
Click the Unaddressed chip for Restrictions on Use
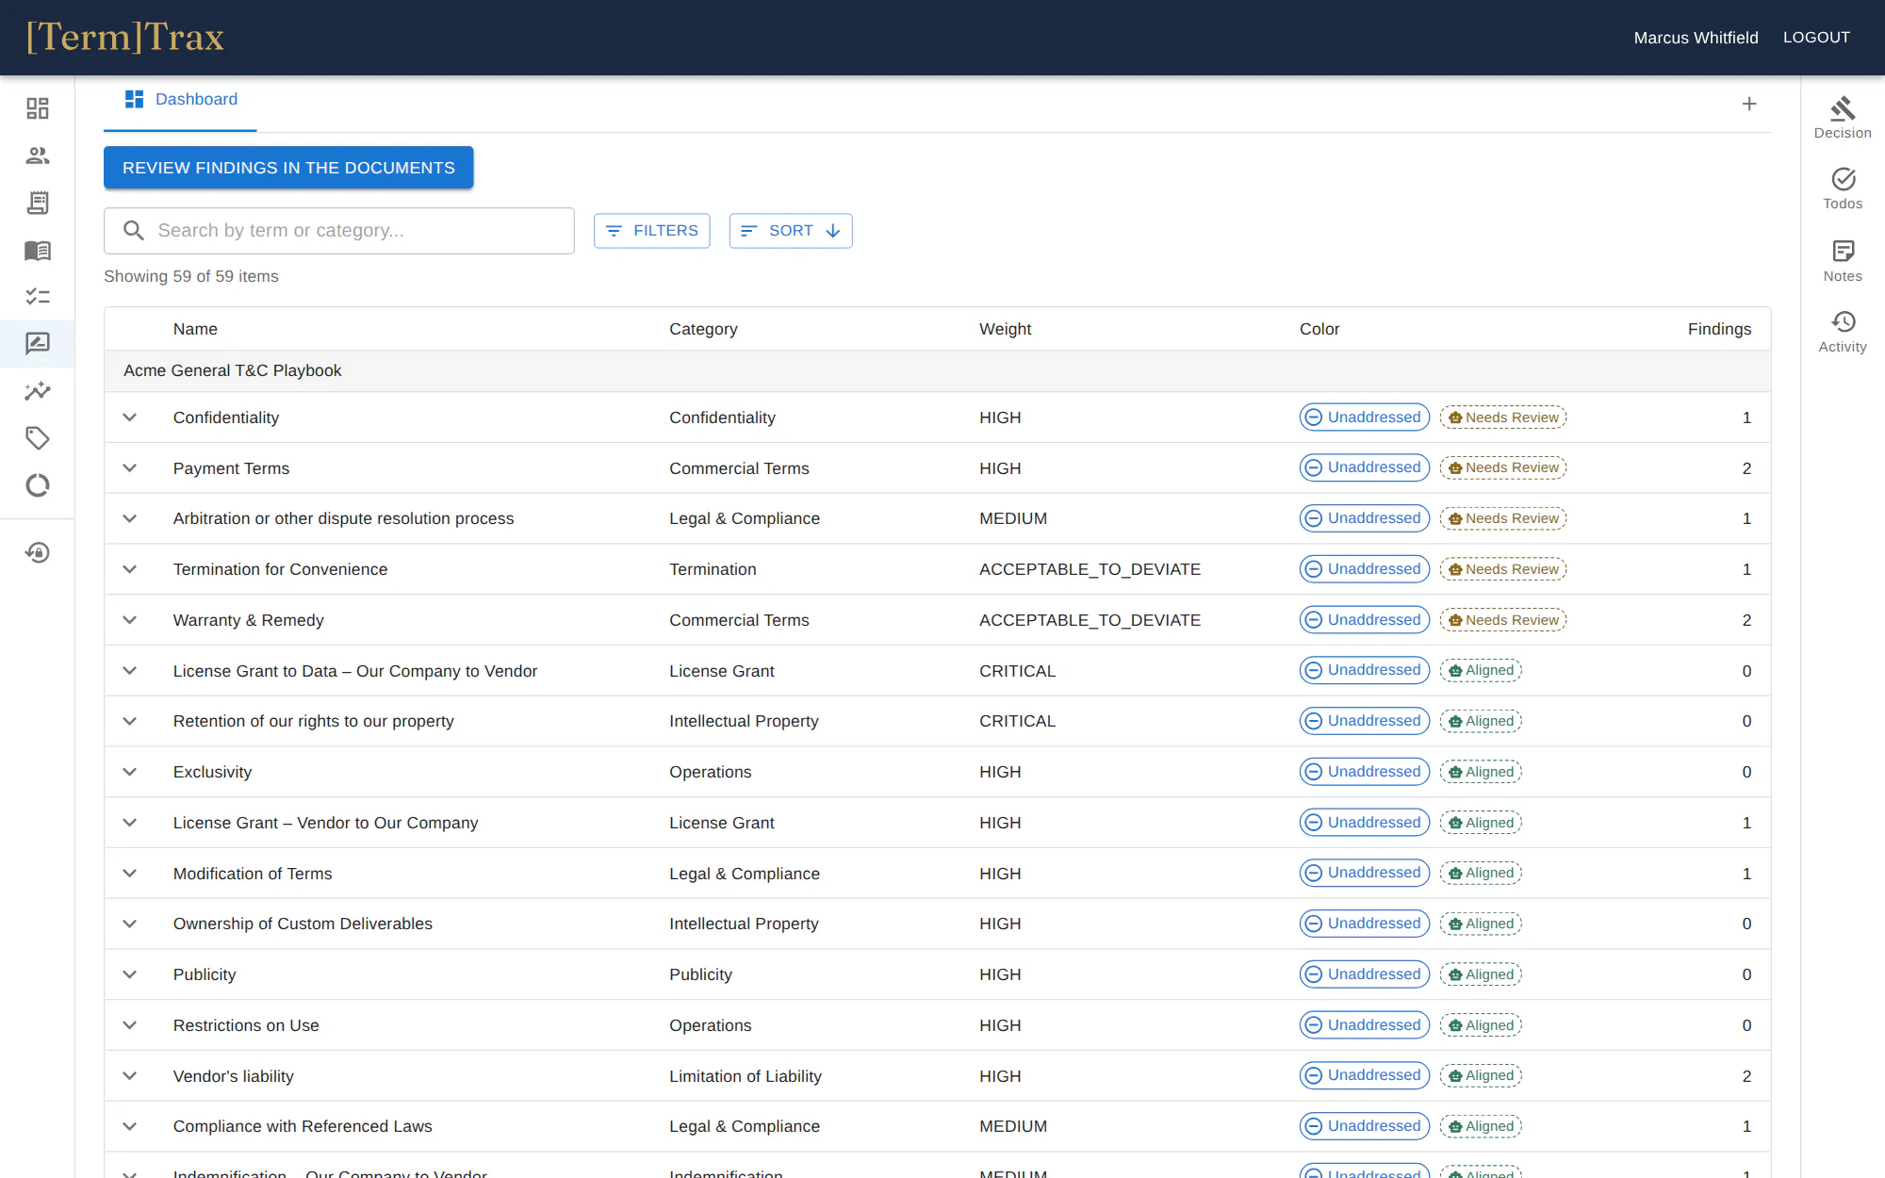pos(1365,1025)
